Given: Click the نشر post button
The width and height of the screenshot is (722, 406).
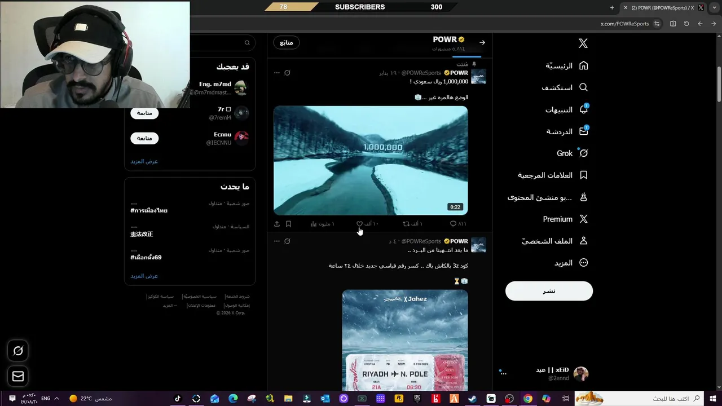Looking at the screenshot, I should pos(549,291).
